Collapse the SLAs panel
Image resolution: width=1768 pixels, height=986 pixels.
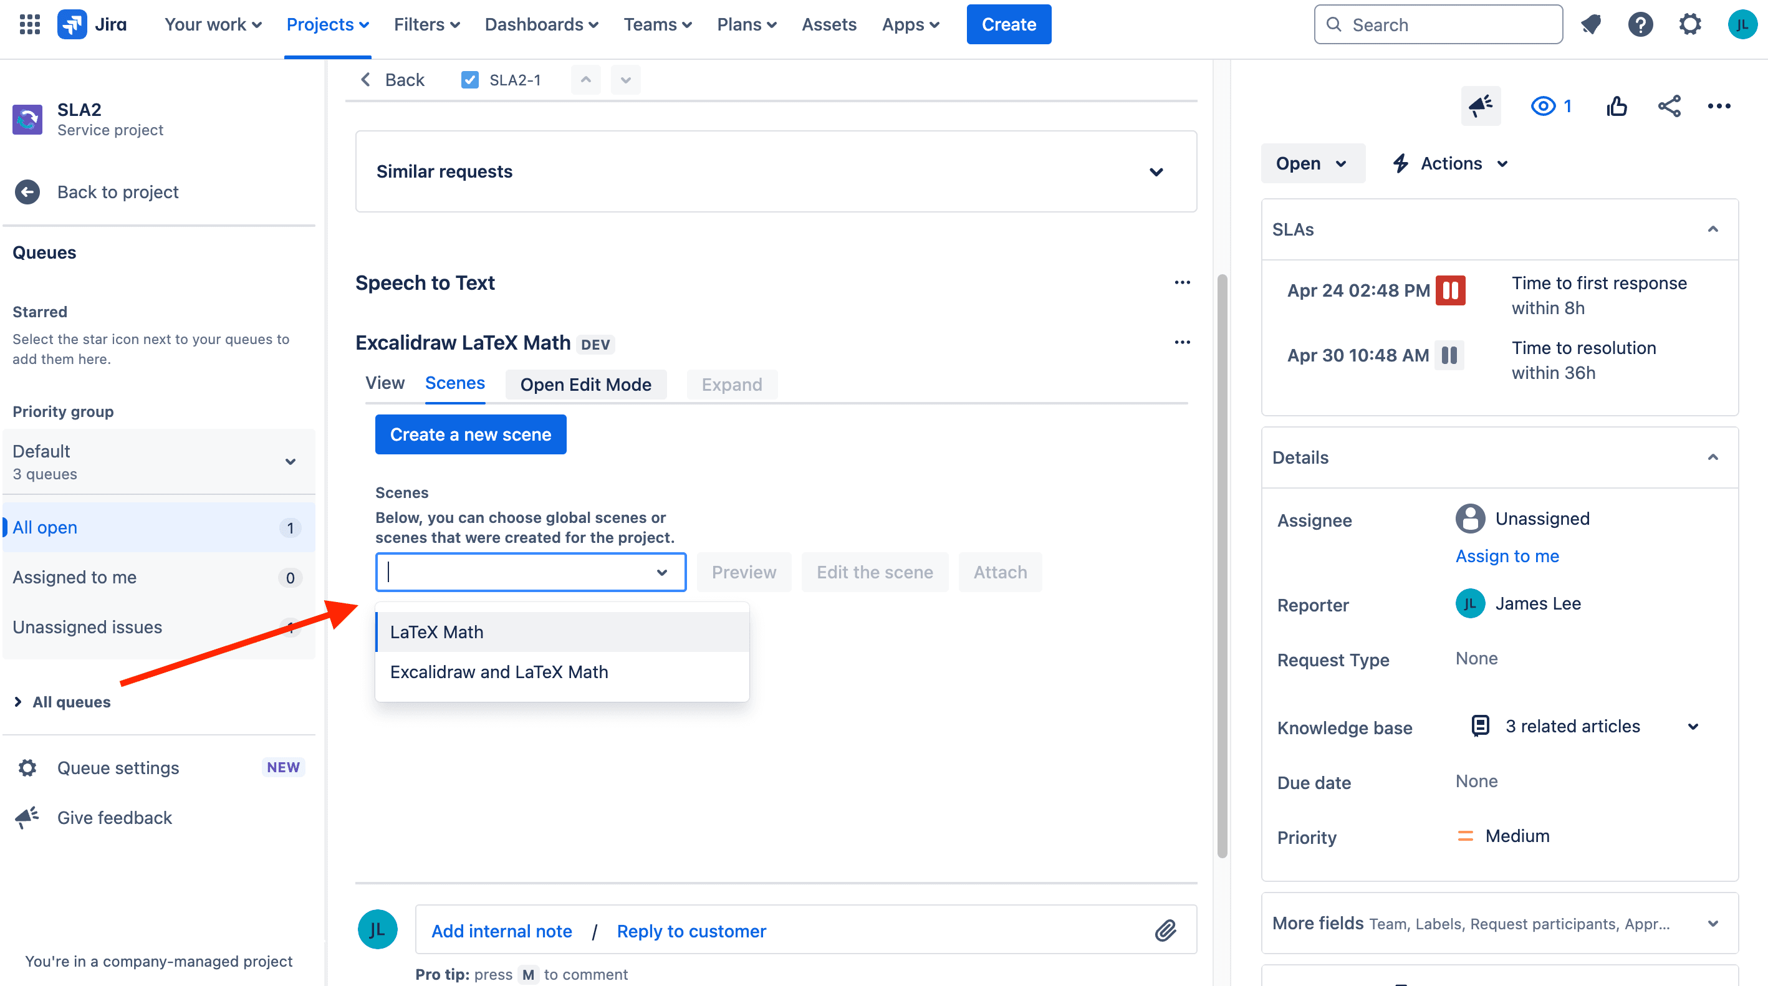pyautogui.click(x=1713, y=229)
